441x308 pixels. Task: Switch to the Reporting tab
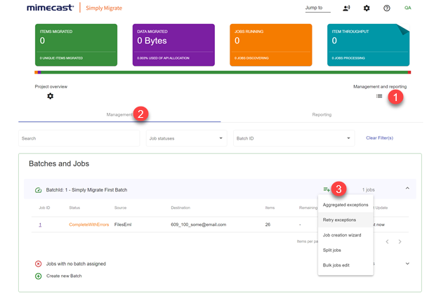pos(322,114)
